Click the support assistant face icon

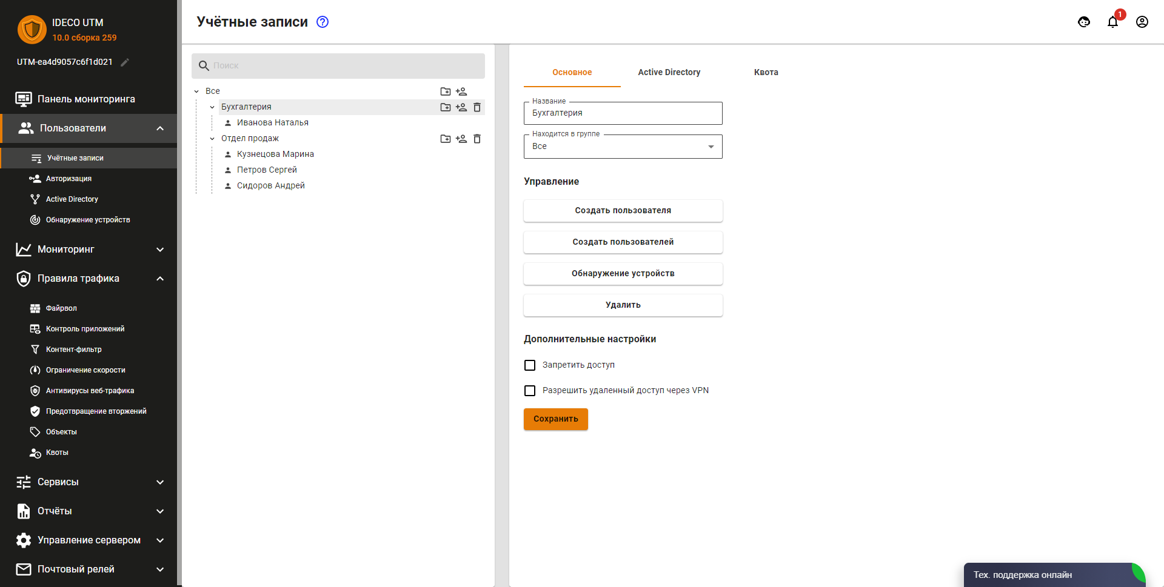point(1084,22)
